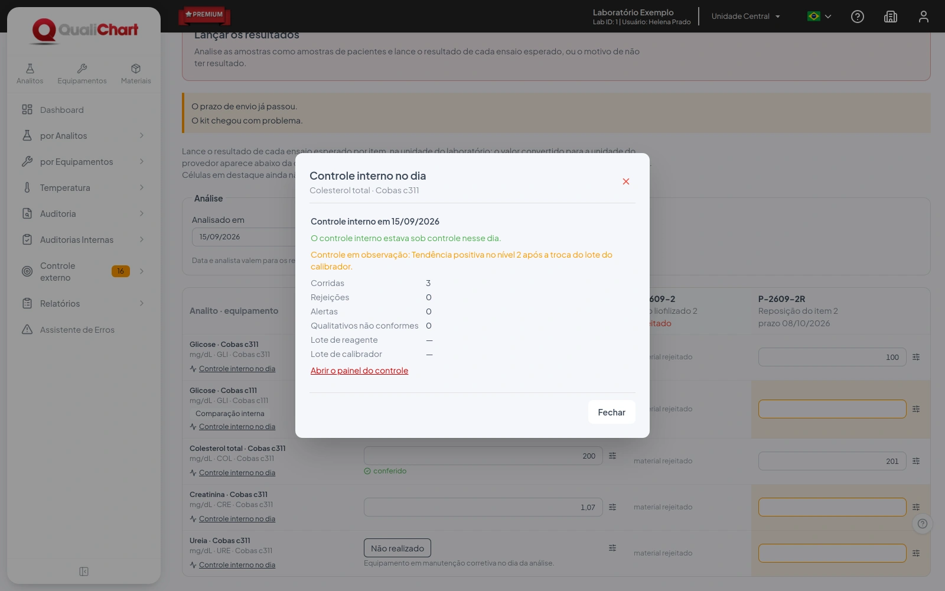Viewport: 945px width, 591px height.
Task: Open the user profile icon
Action: point(924,17)
